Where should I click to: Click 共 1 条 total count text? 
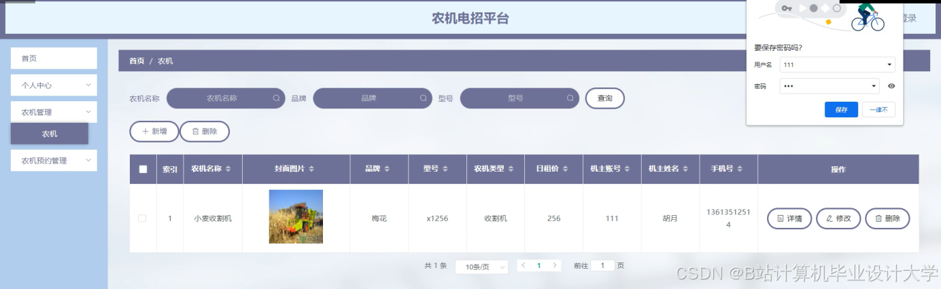click(435, 266)
